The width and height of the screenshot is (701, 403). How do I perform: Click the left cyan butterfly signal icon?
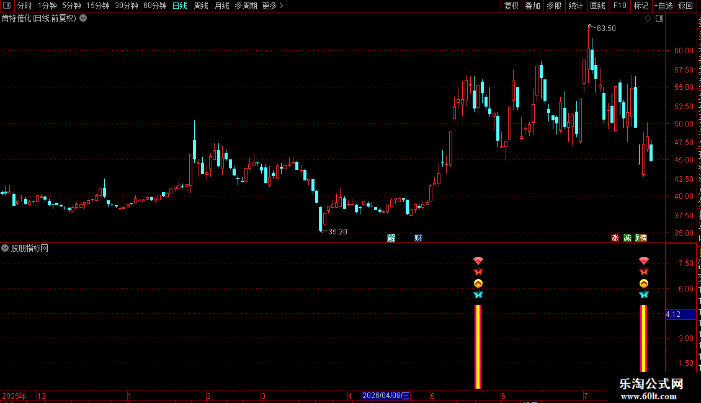click(478, 294)
